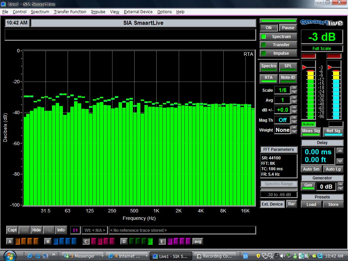Image resolution: width=348 pixels, height=261 pixels.
Task: Increase the dB +/- offset
Action: point(294,107)
